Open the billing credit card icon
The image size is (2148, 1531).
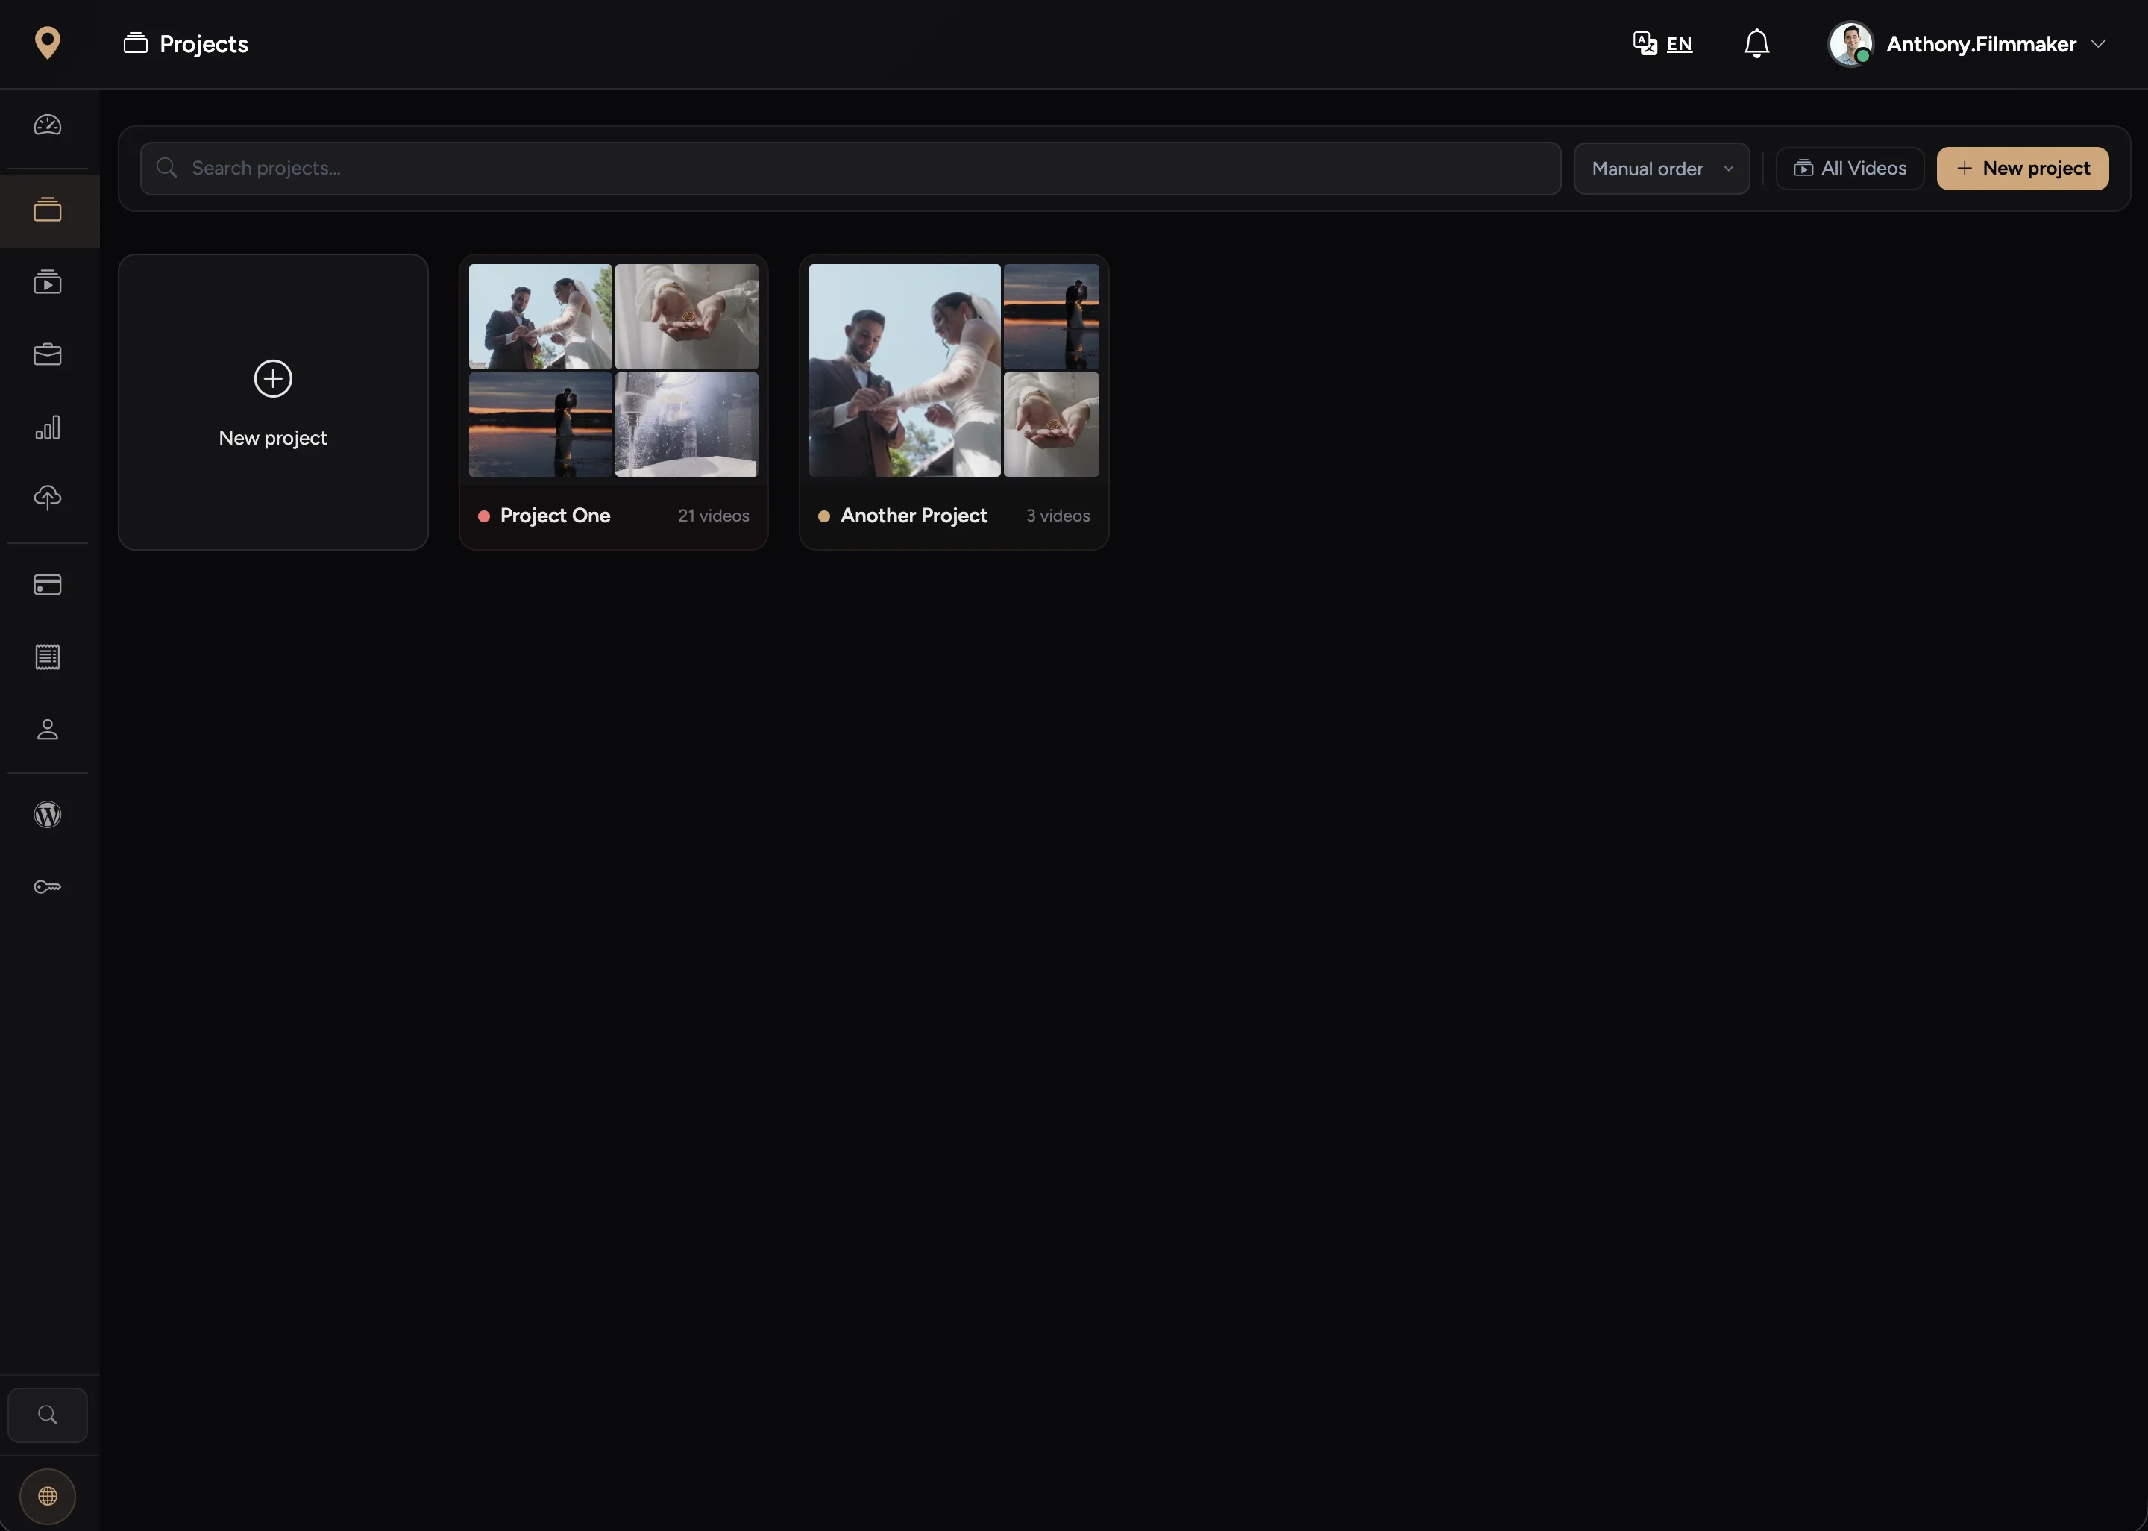pos(47,584)
